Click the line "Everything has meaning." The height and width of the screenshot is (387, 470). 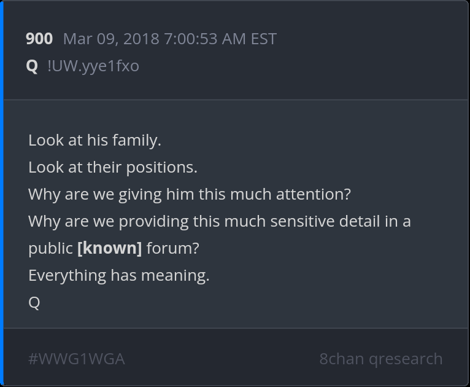tap(119, 275)
